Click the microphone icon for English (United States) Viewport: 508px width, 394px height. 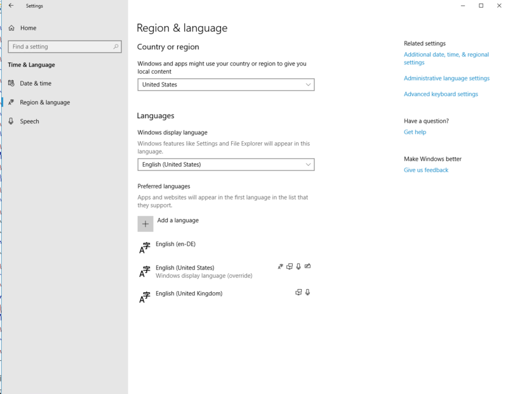click(298, 266)
